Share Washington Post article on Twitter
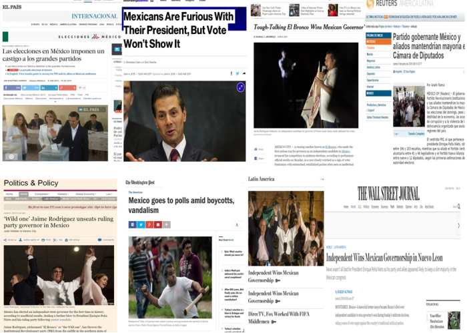The image size is (467, 333). pyautogui.click(x=141, y=224)
